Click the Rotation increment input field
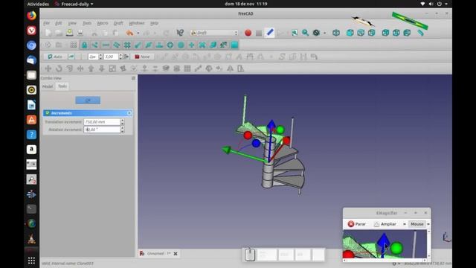This screenshot has width=476, height=268. [102, 130]
